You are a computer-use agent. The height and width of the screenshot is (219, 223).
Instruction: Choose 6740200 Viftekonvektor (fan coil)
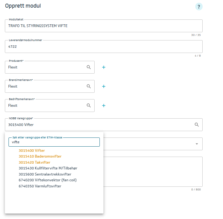[x=47, y=180]
